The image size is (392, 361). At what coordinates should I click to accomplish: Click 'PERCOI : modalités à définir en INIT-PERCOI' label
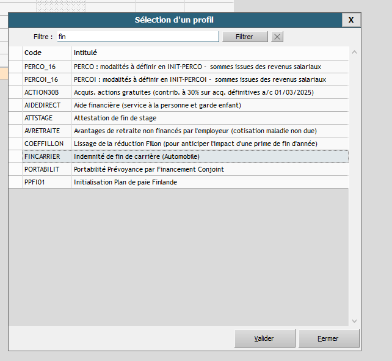(x=140, y=79)
